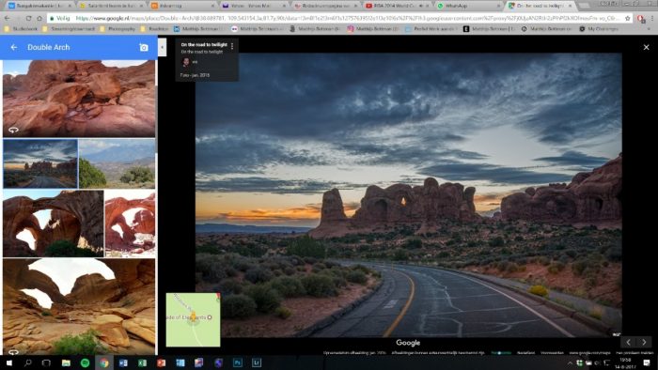This screenshot has width=658, height=370.
Task: Show the previous photo with the left chevron
Action: coord(628,342)
